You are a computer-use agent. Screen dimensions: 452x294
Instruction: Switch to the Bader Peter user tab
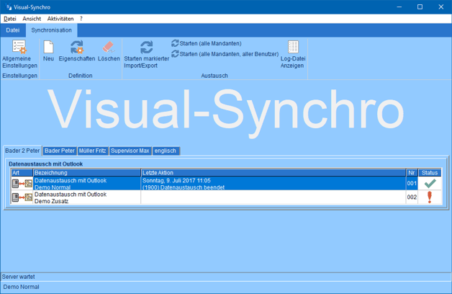point(60,151)
